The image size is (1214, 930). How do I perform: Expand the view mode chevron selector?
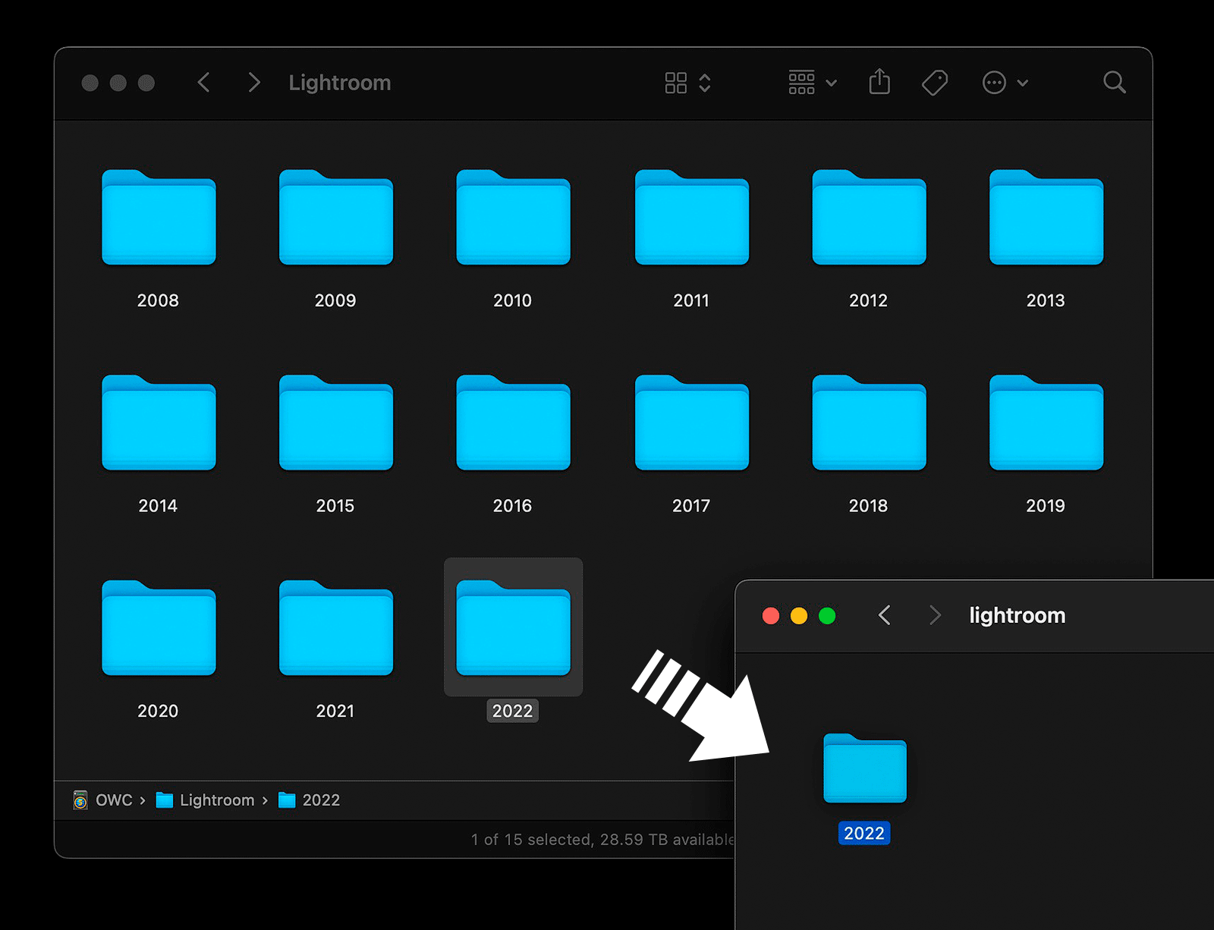704,82
